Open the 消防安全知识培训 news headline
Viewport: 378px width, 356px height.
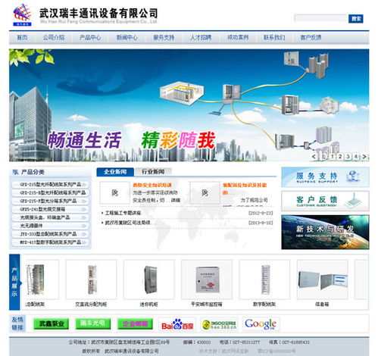pos(152,185)
